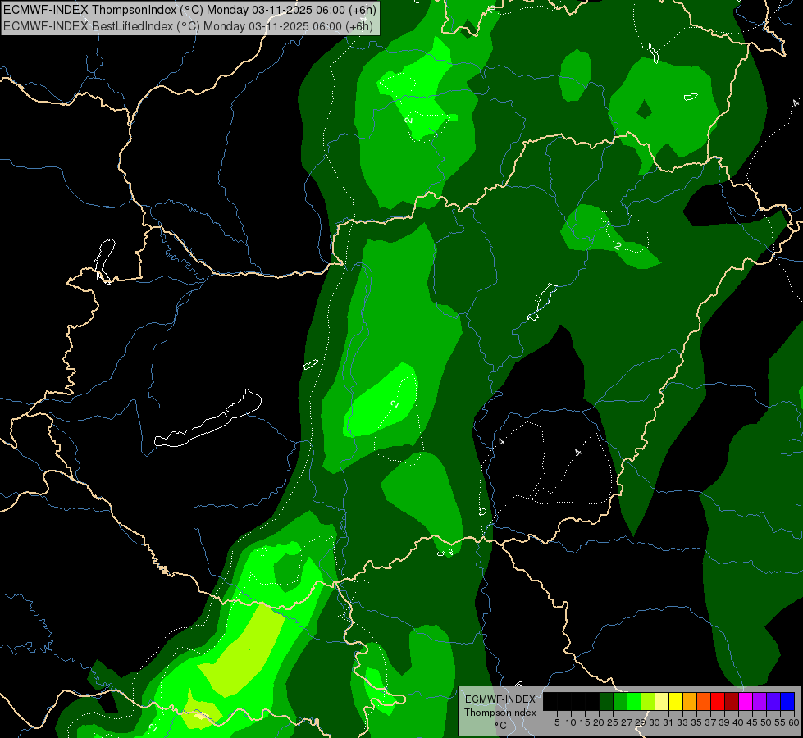The image size is (803, 738).
Task: Click the dark red 39–40 legend swatch
Action: (732, 701)
